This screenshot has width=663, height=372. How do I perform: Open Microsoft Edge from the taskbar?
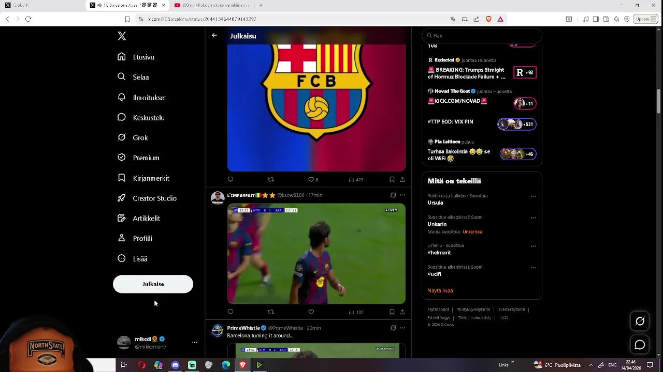[x=226, y=365]
